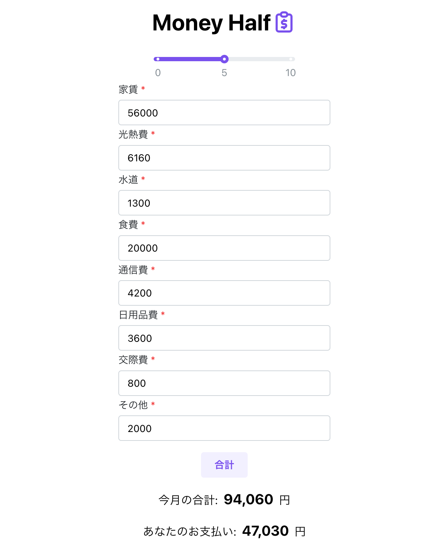Click the 今月の合計 amount 94,060
Viewport: 436px width, 547px height.
[x=248, y=500]
